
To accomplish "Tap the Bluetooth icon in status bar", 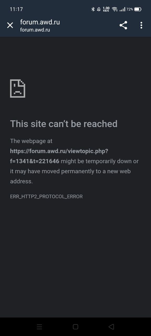I will click(93, 9).
